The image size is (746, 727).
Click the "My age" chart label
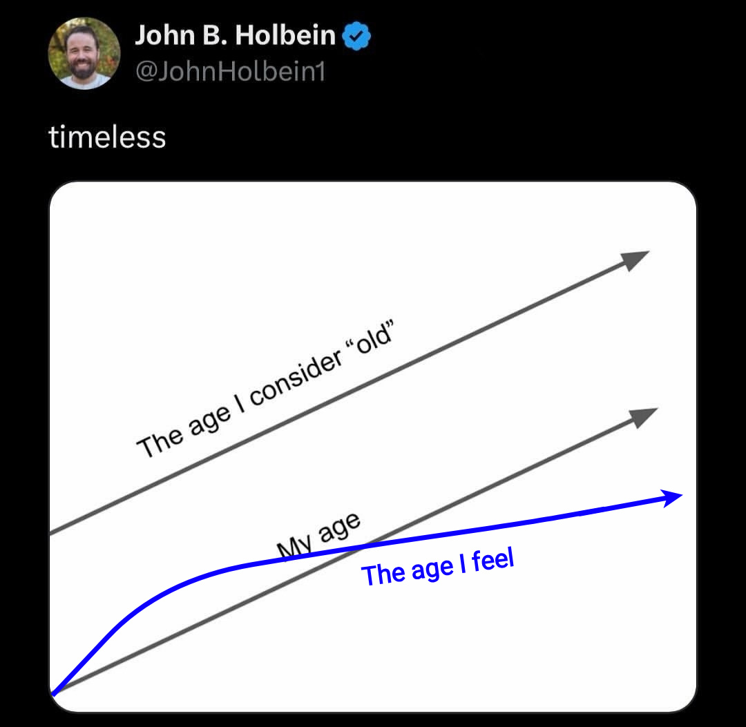click(318, 536)
